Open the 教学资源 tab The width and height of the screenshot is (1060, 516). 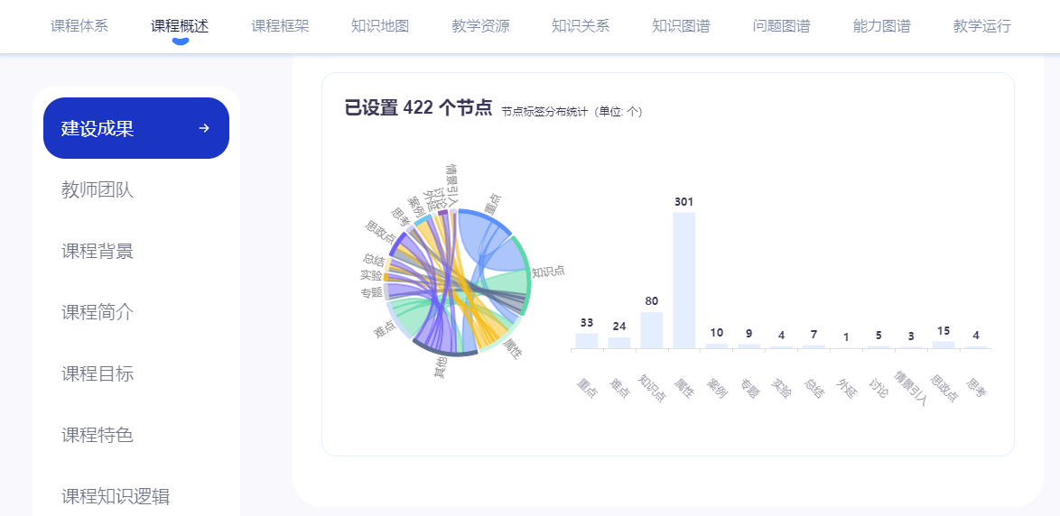[x=480, y=26]
